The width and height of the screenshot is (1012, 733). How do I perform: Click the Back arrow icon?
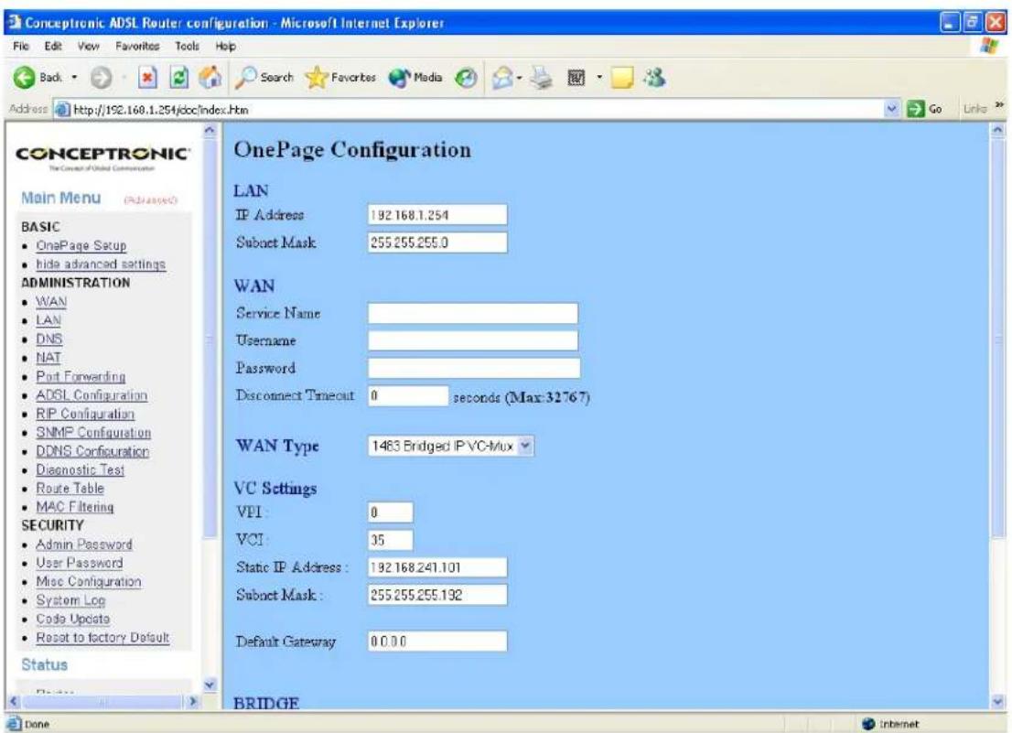(24, 78)
